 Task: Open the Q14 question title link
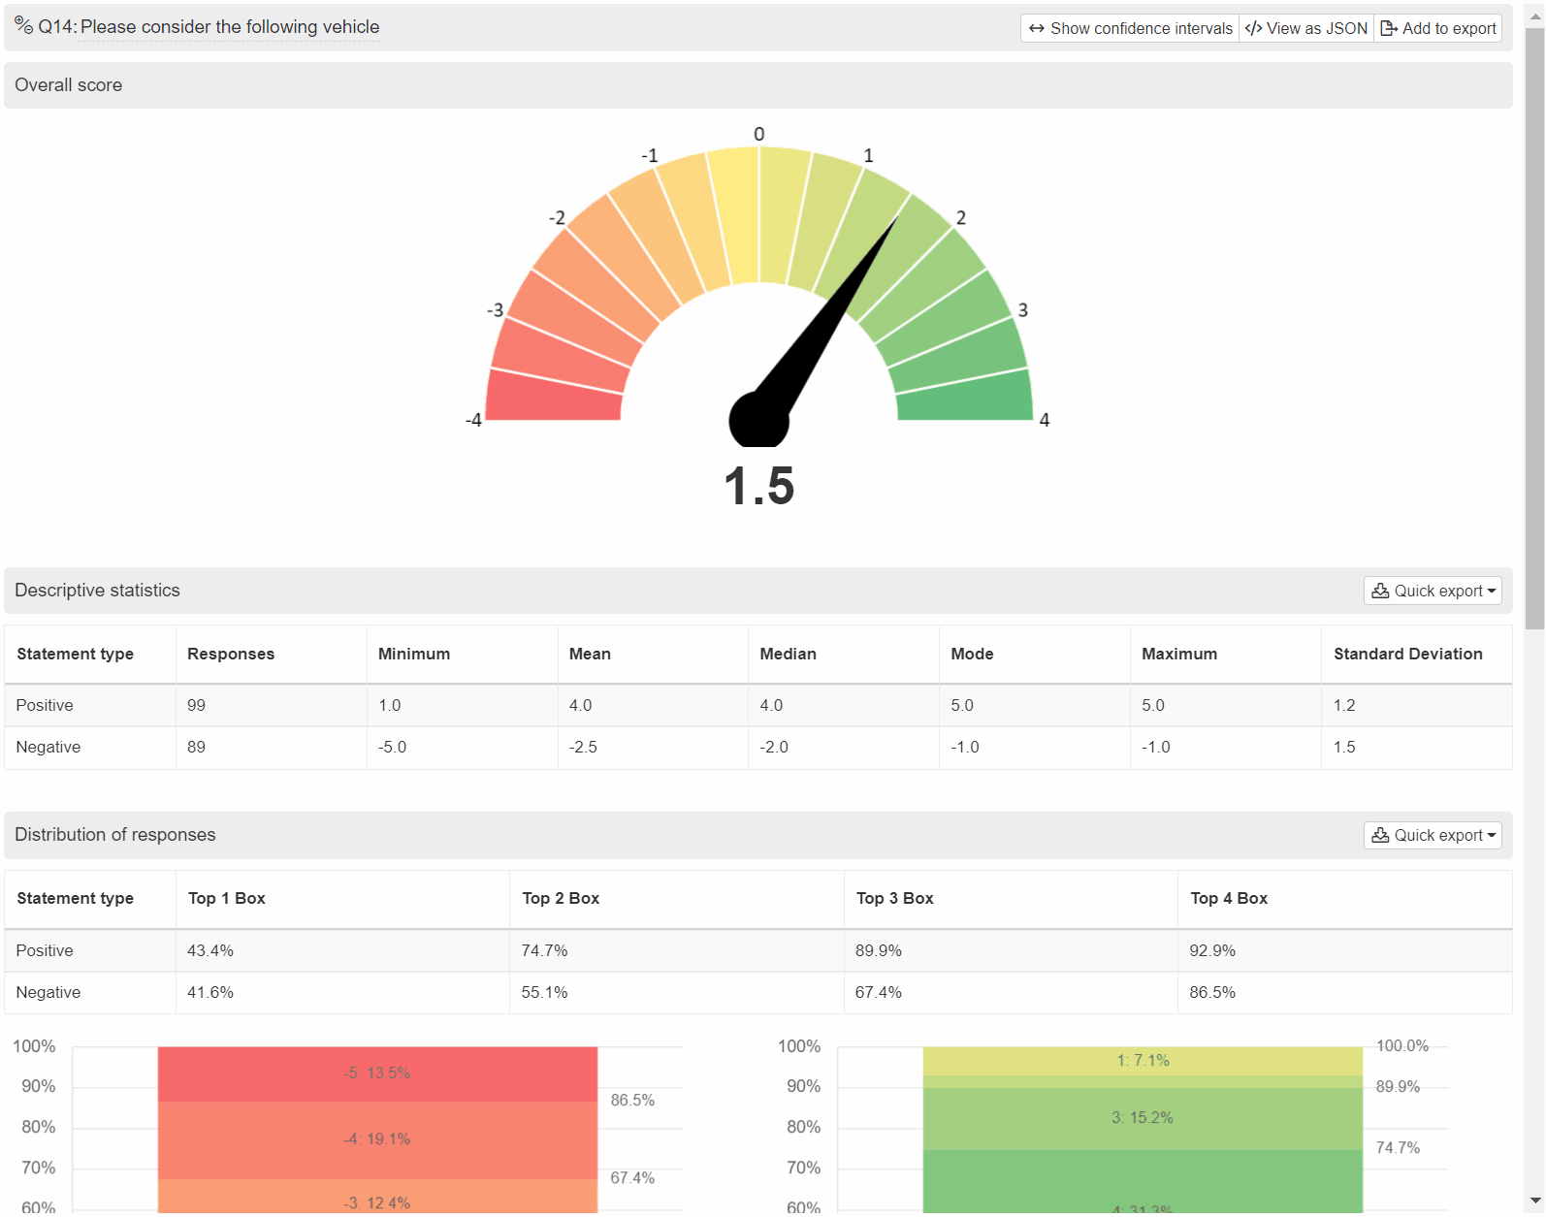click(x=230, y=27)
